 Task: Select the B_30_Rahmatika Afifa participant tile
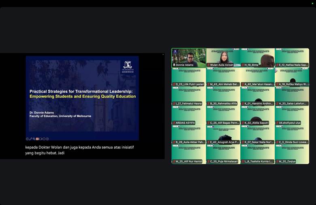coord(223,95)
